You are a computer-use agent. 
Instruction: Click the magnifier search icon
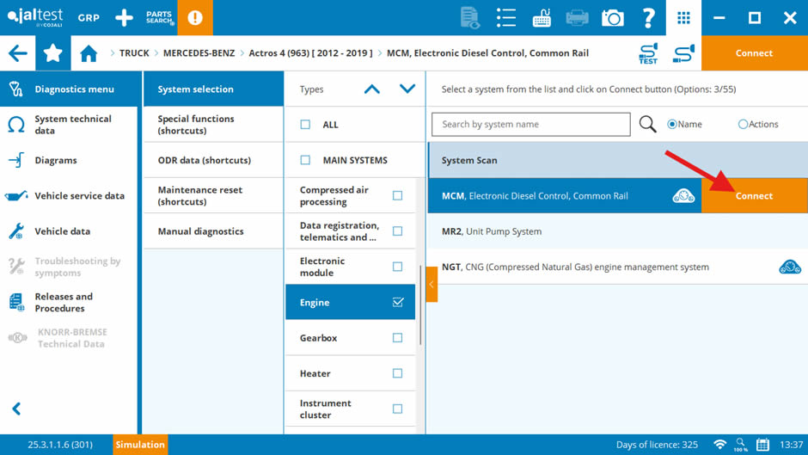click(x=648, y=125)
